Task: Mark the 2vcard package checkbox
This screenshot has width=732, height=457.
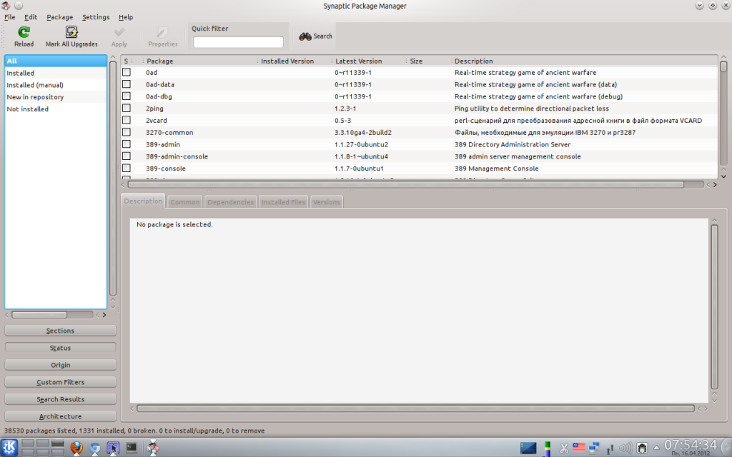Action: 127,120
